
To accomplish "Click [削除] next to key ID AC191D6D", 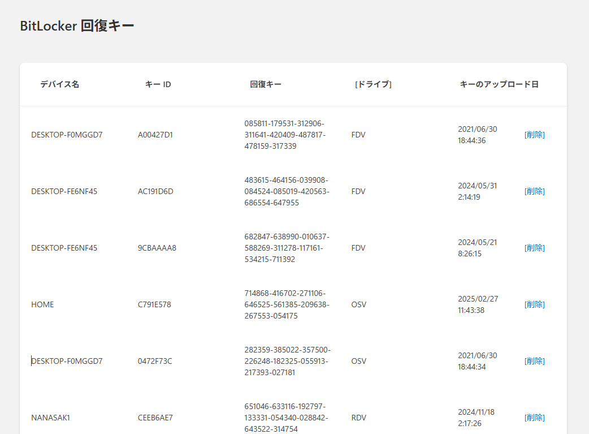I will (534, 191).
